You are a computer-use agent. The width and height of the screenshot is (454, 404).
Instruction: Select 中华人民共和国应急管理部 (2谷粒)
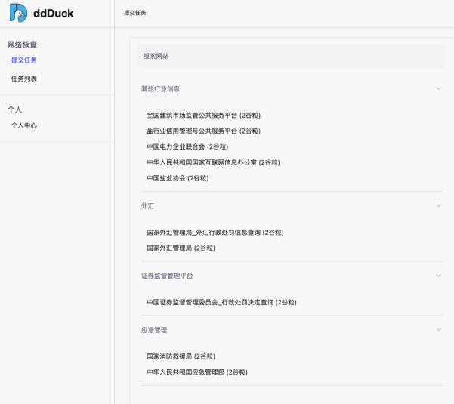point(197,372)
